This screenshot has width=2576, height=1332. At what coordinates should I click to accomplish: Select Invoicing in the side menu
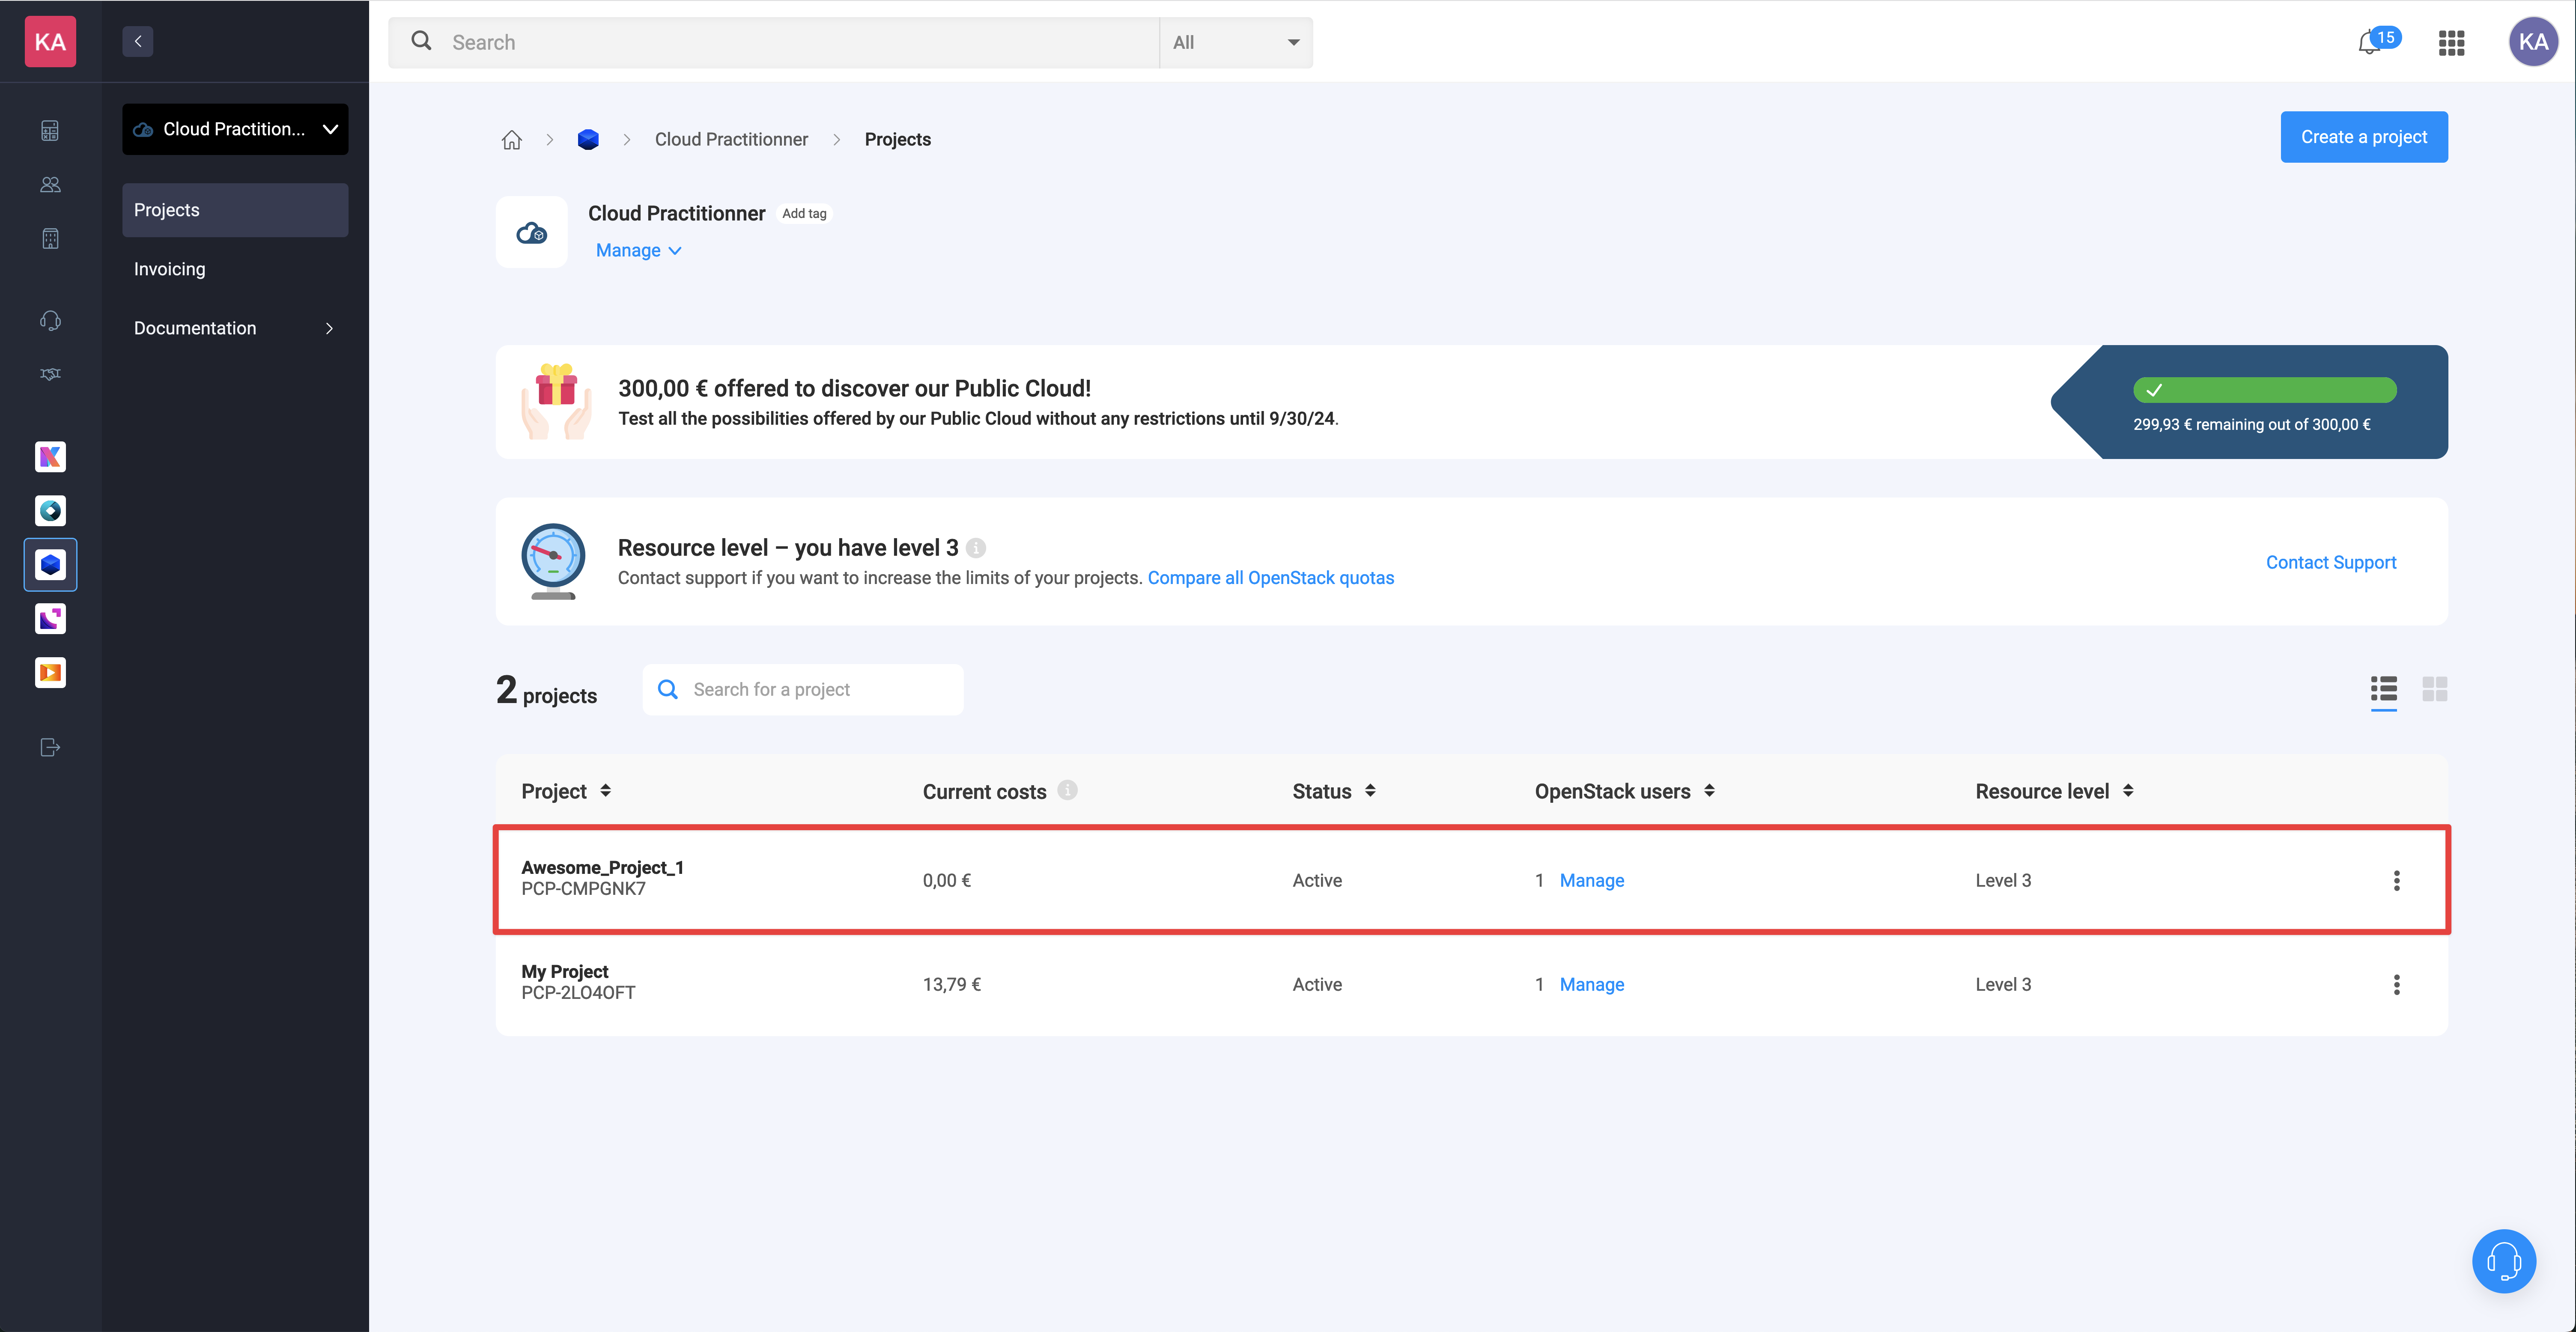[x=235, y=269]
